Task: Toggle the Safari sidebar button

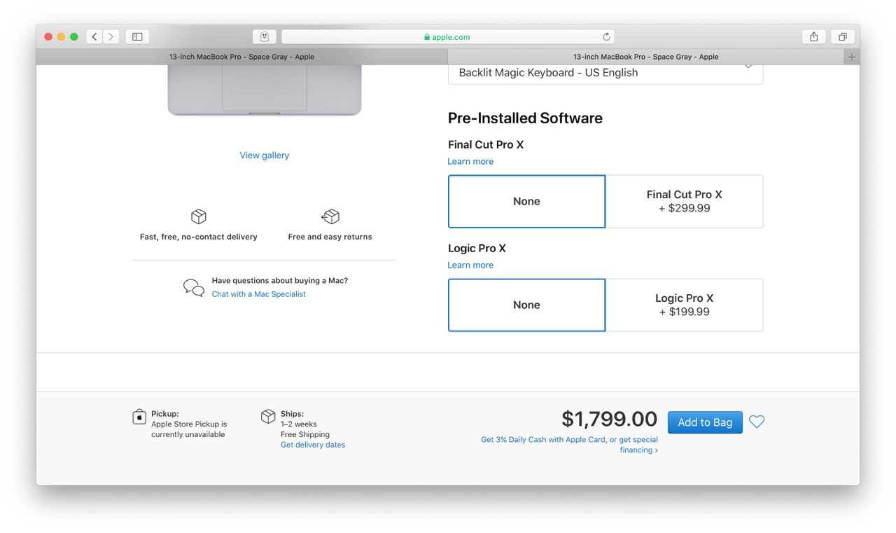Action: click(137, 36)
